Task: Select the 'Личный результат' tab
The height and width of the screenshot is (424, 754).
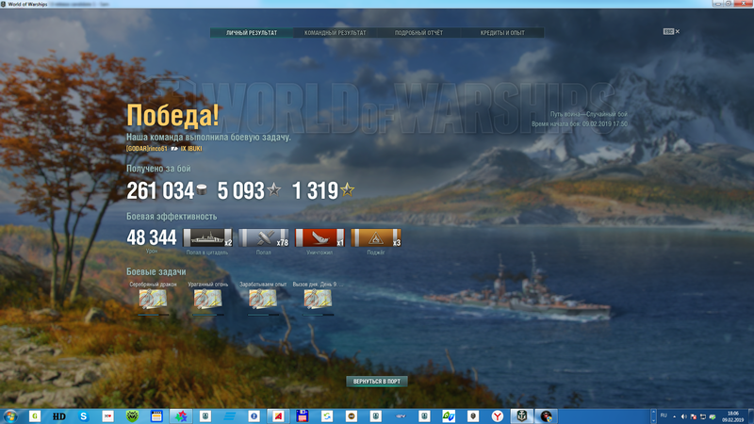Action: point(252,32)
